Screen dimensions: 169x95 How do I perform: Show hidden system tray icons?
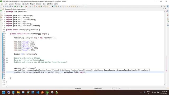point(141,92)
